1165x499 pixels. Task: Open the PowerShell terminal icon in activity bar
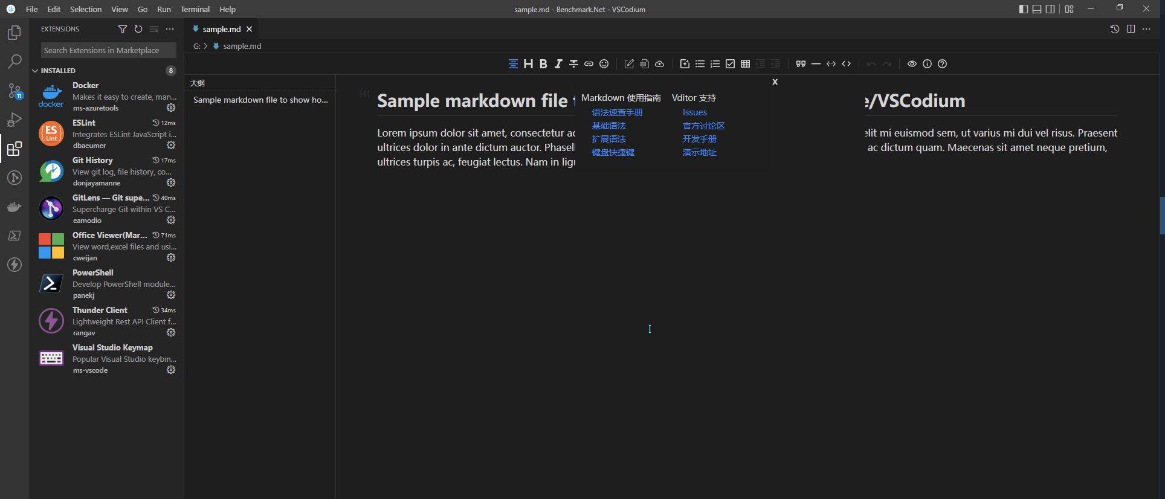(15, 236)
